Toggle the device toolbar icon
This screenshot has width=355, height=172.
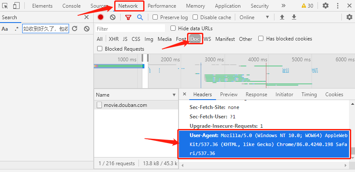(x=16, y=6)
